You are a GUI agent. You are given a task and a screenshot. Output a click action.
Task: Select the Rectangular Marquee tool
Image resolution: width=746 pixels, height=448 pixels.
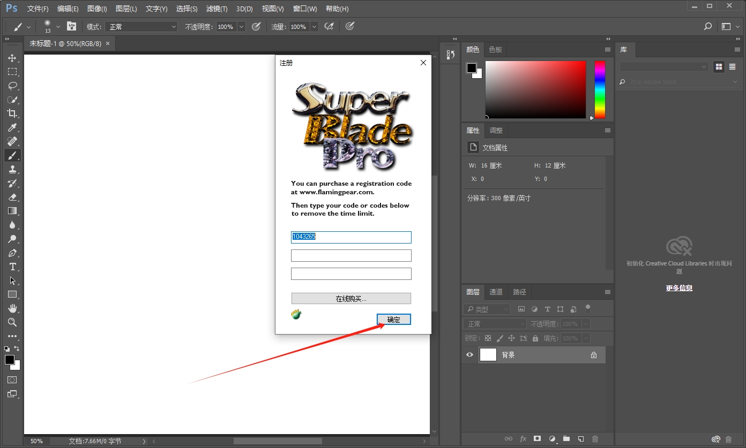pos(12,72)
